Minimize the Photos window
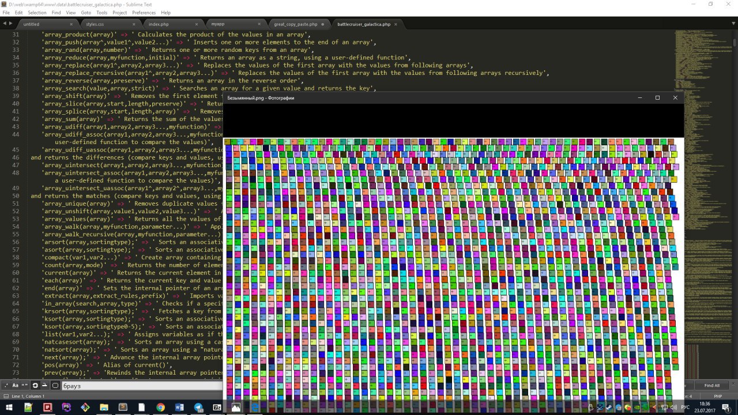Screen dimensions: 738x415 [x=640, y=97]
